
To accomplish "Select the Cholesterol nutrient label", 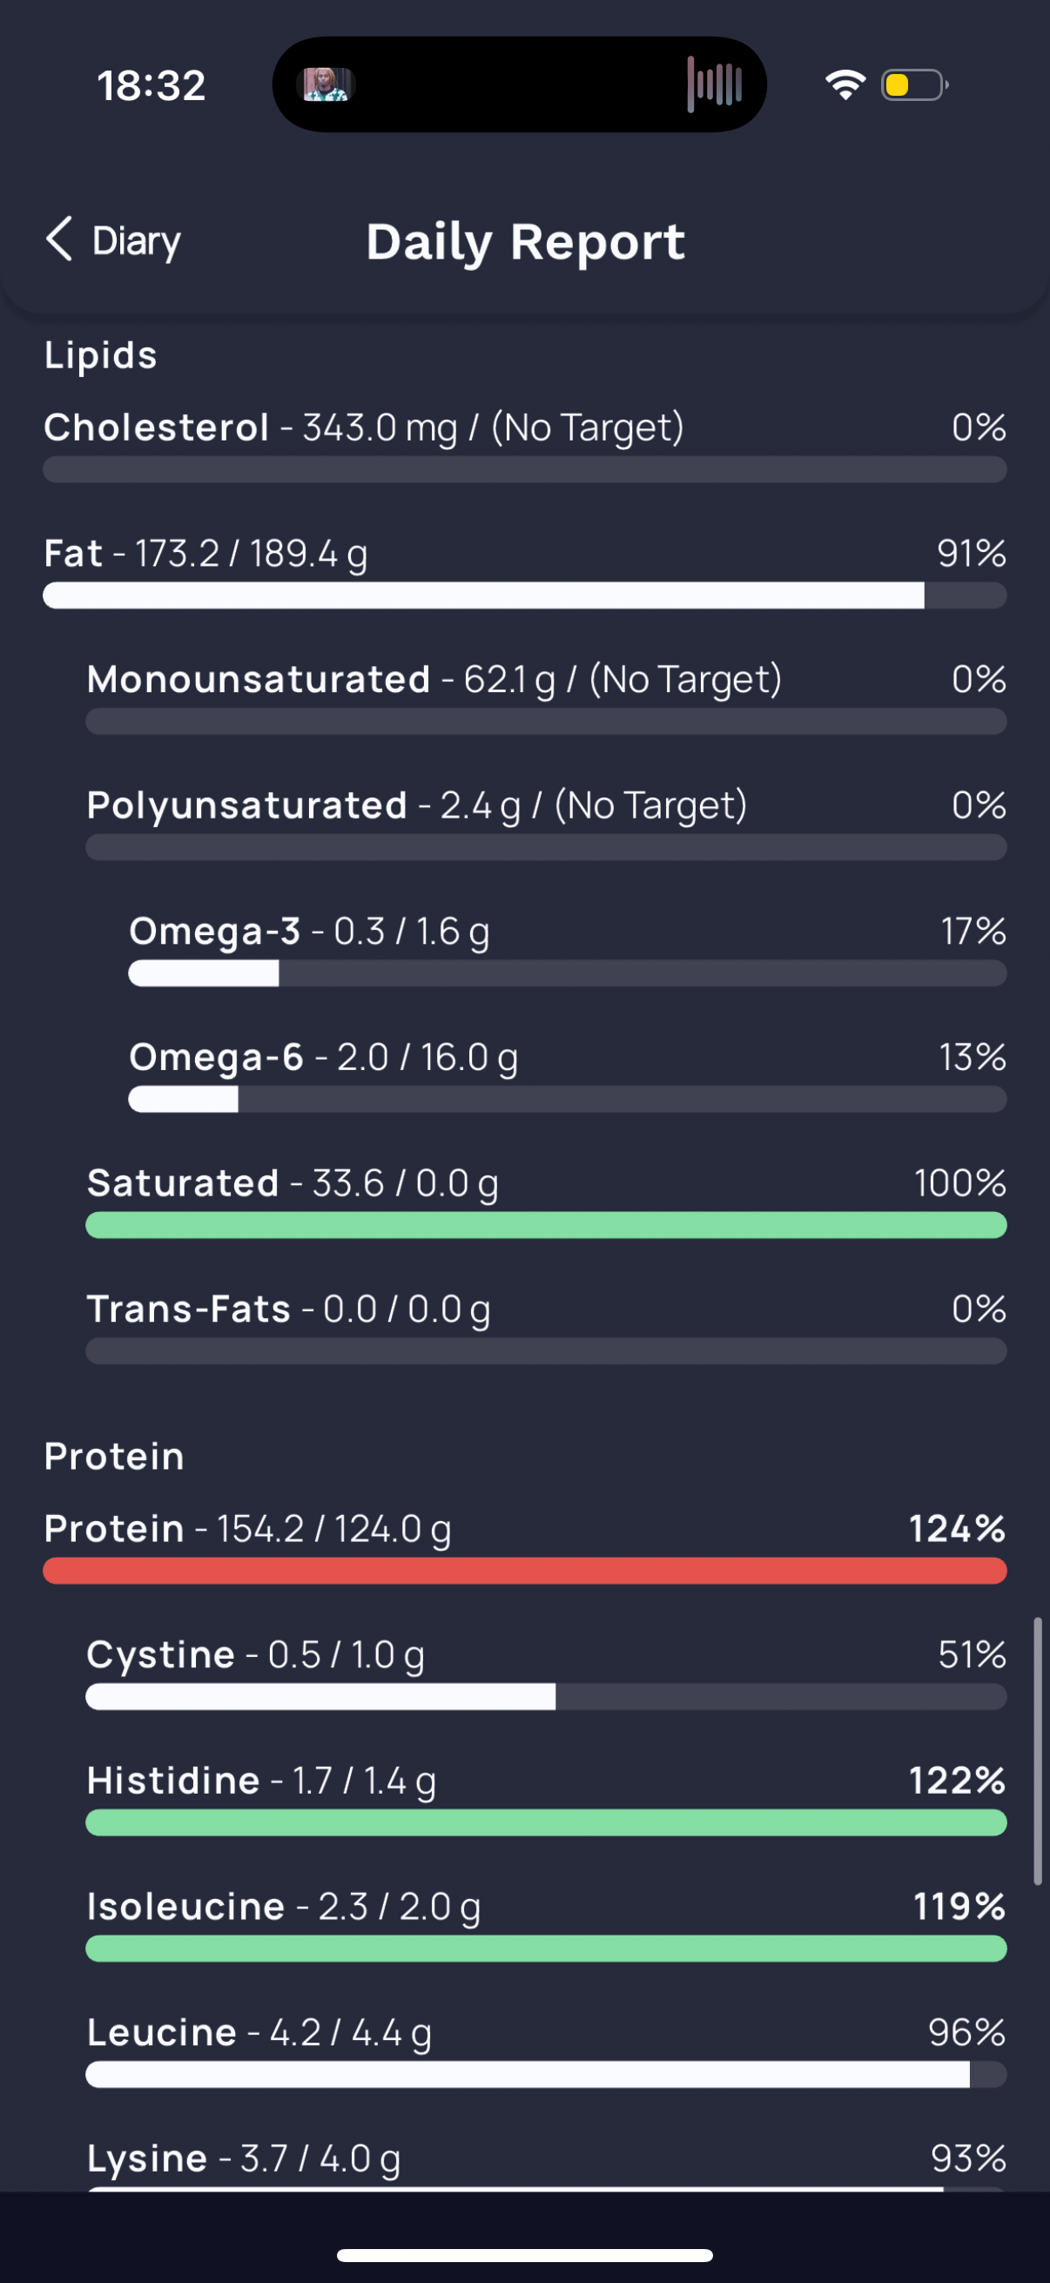I will pyautogui.click(x=157, y=428).
